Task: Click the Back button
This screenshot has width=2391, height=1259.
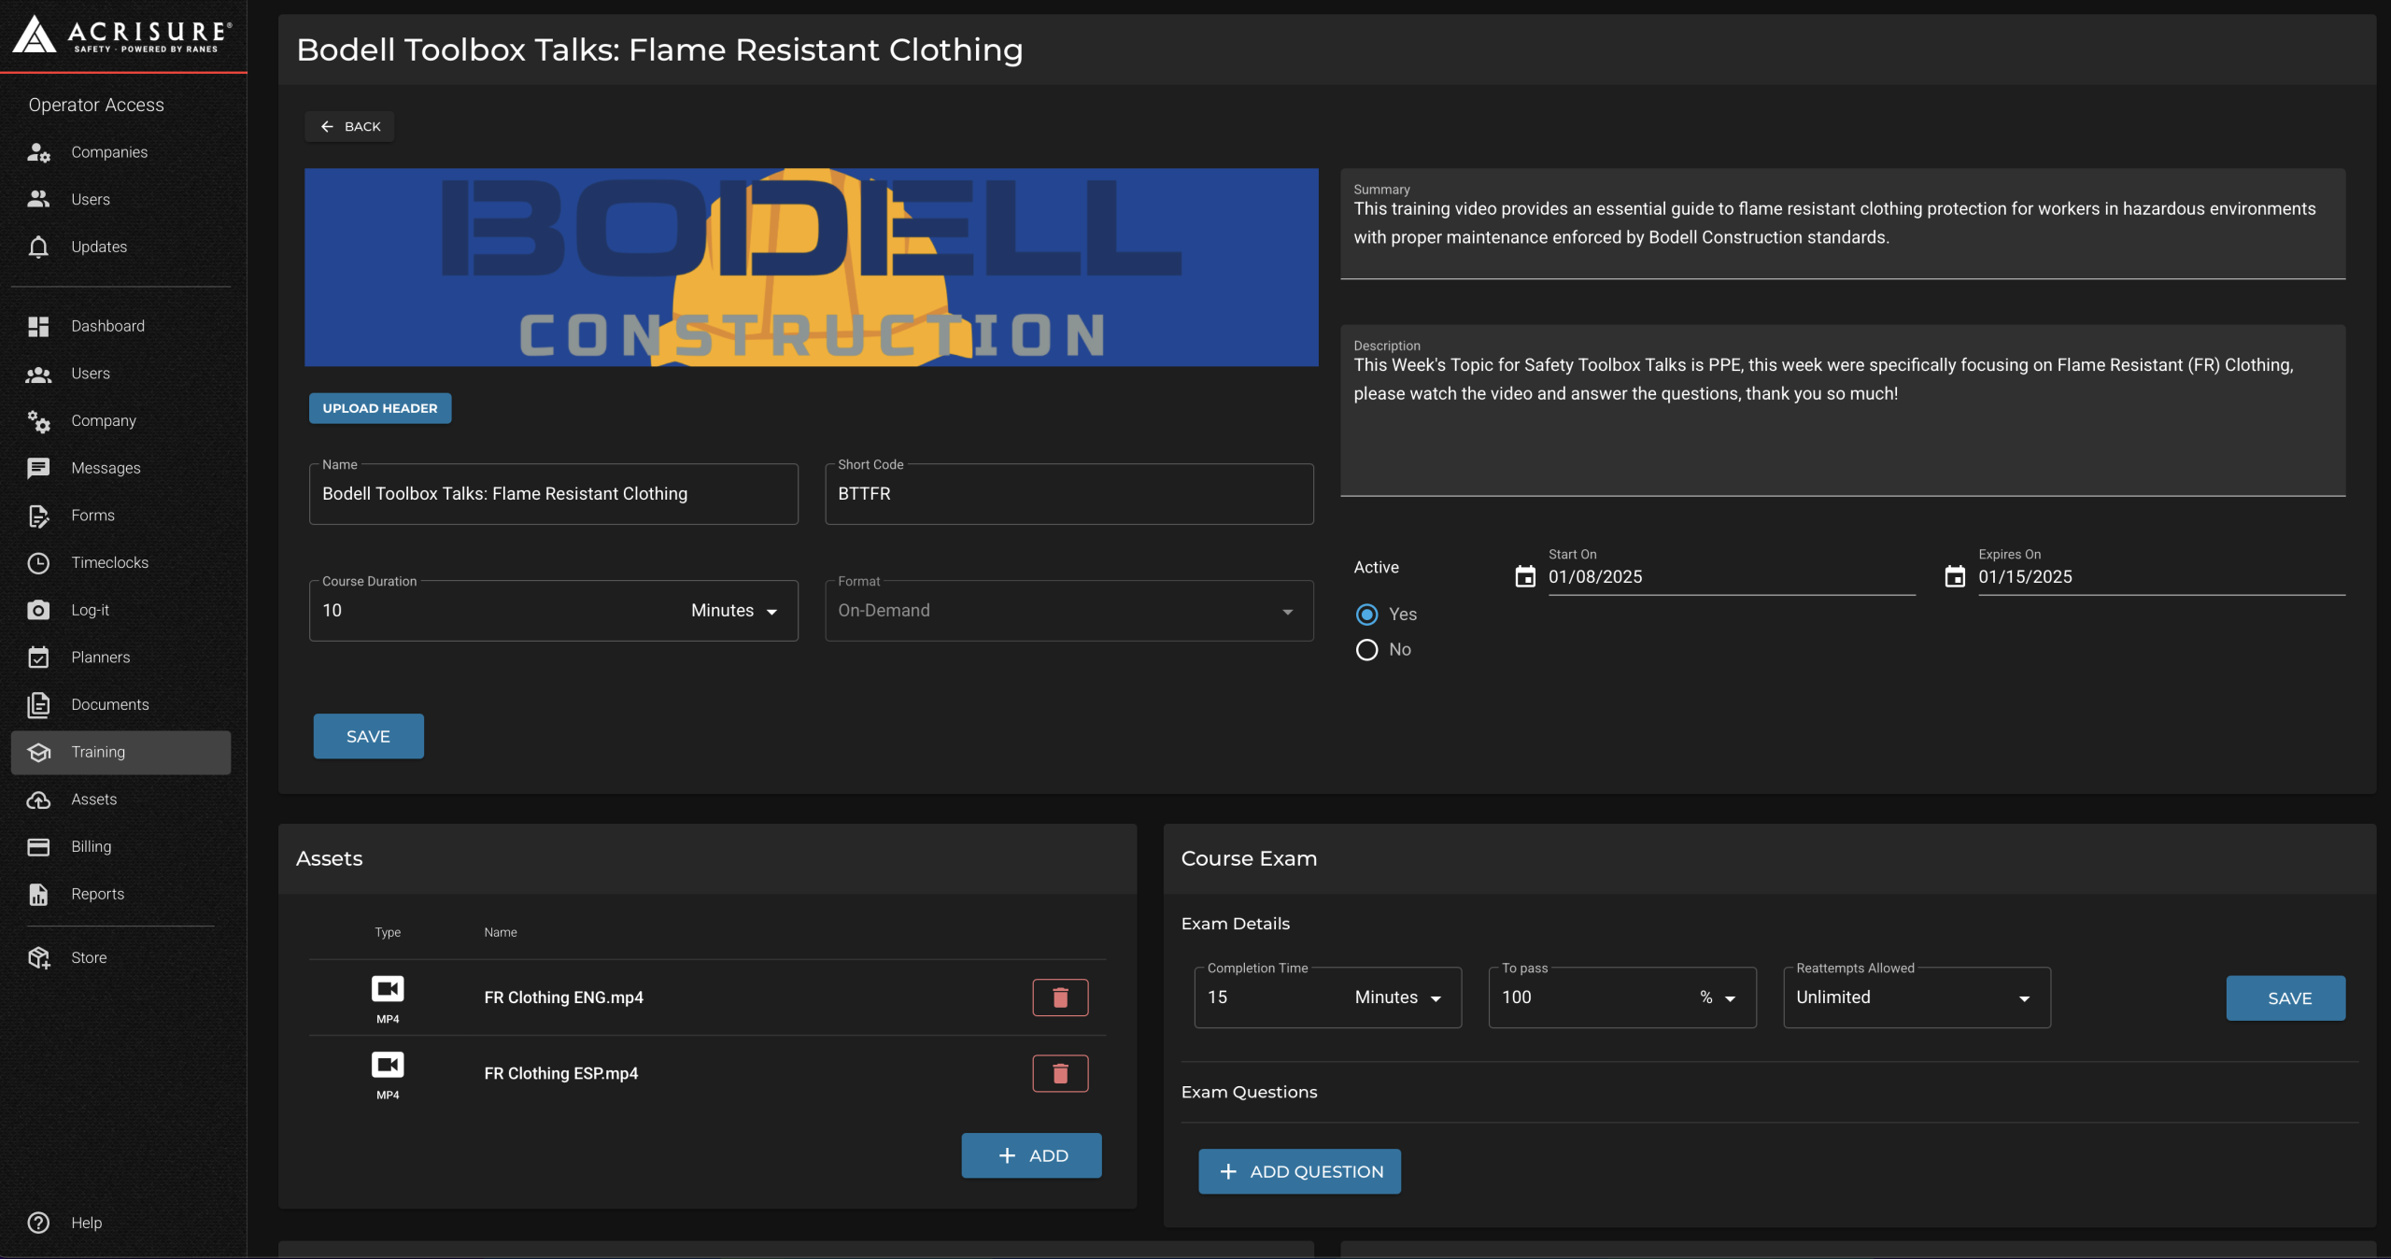Action: click(349, 126)
